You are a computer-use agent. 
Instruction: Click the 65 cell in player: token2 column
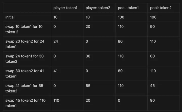pyautogui.click(x=88, y=86)
